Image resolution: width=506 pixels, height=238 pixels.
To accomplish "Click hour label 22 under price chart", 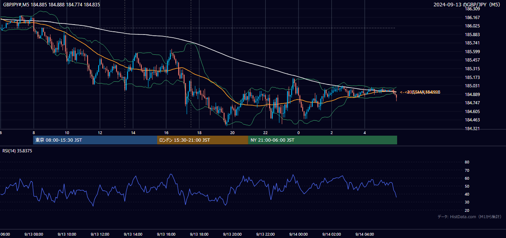I will [x=266, y=133].
